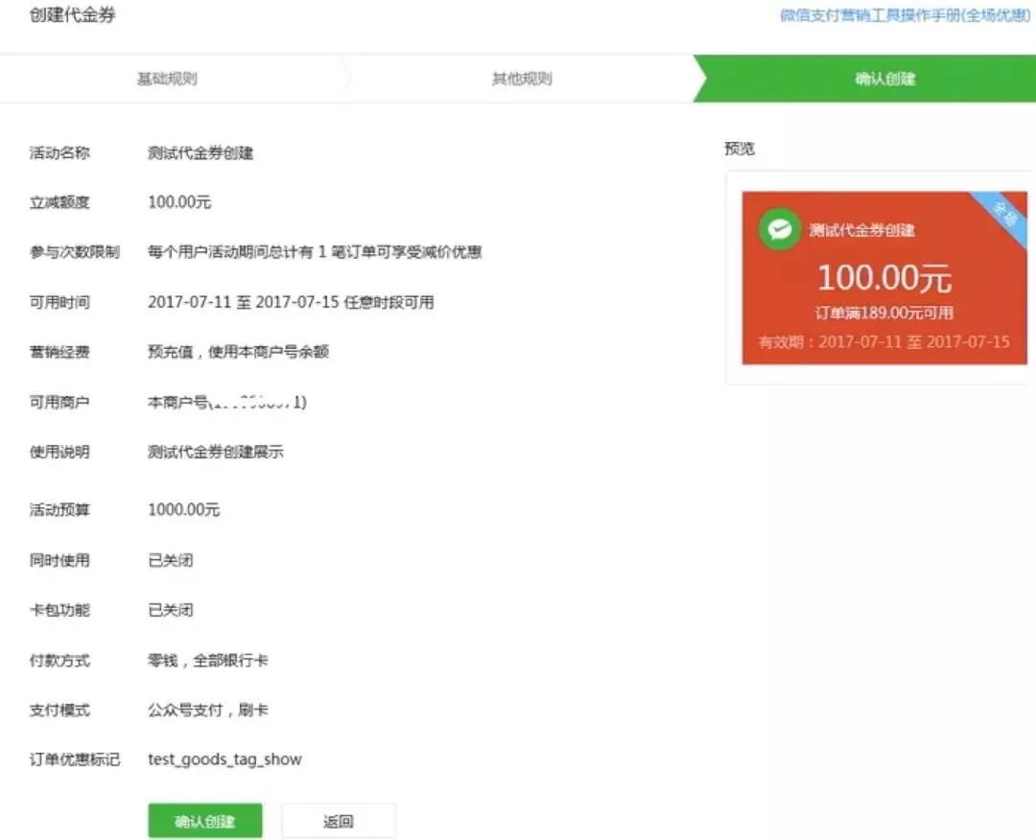Click the 同时使用 label
1036x840 pixels.
point(59,560)
